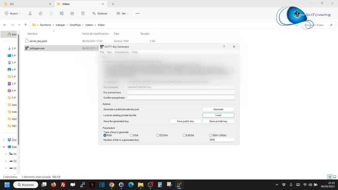Select the EdDSA key type radio button

[x=184, y=135]
